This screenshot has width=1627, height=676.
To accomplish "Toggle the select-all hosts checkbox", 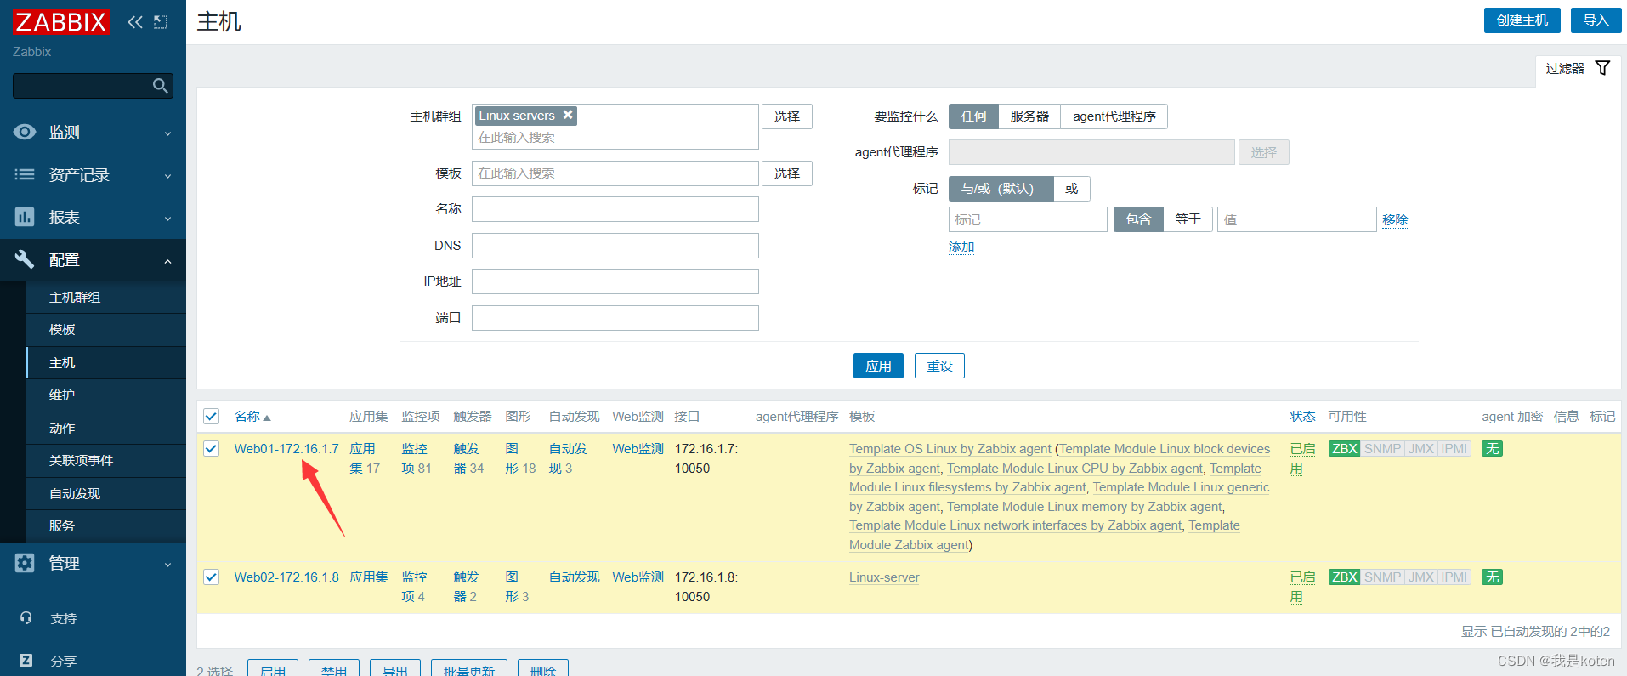I will click(212, 417).
